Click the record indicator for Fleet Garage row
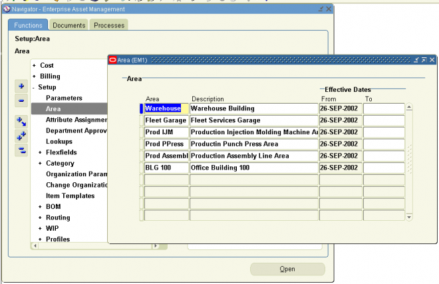The width and height of the screenshot is (439, 284). tap(142, 120)
